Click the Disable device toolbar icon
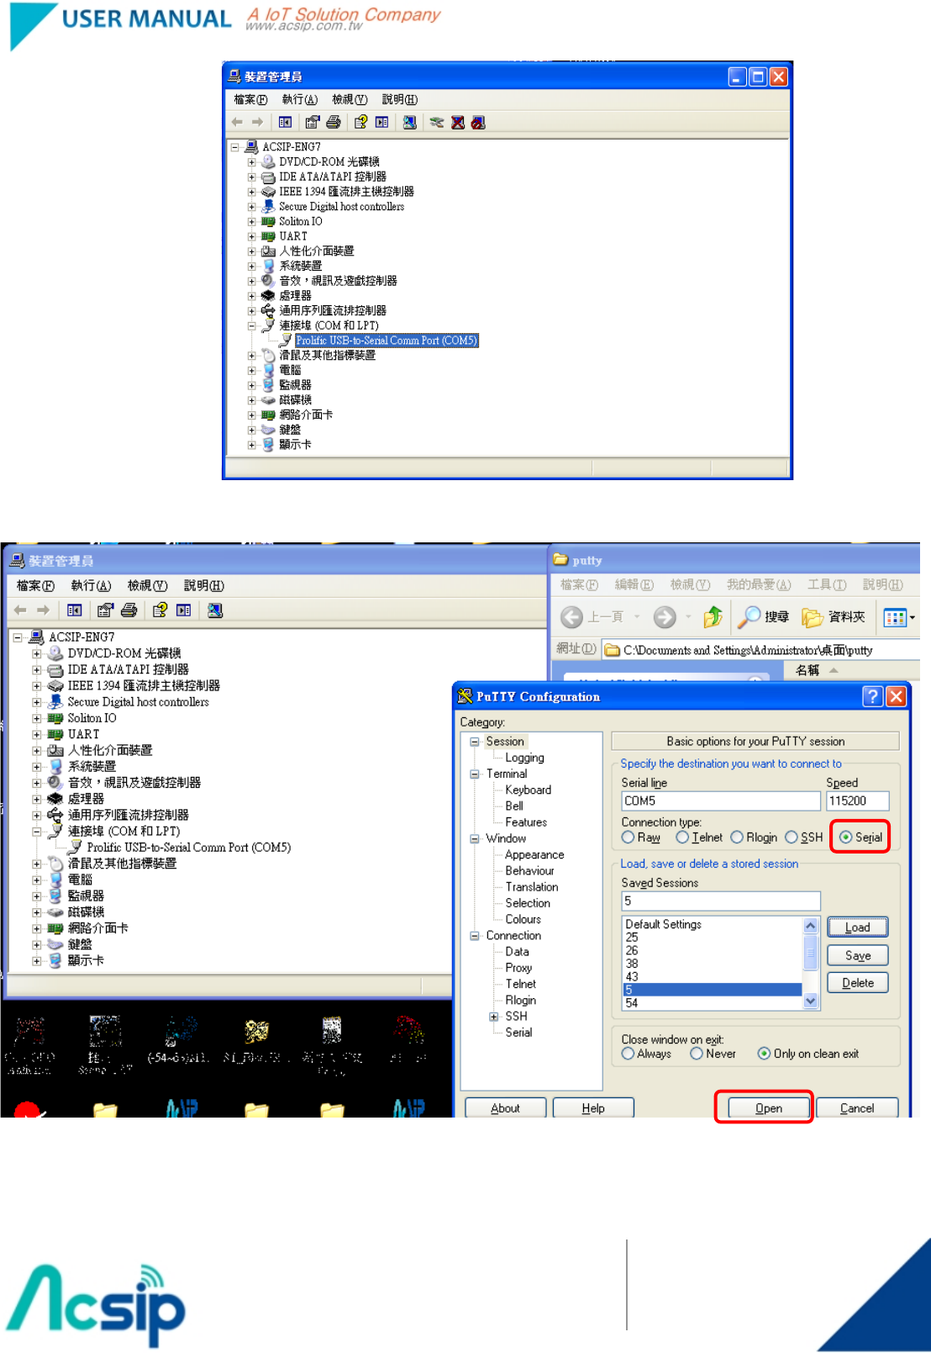 (x=478, y=123)
